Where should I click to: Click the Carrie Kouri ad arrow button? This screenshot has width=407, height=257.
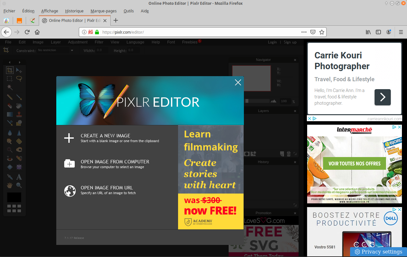tap(383, 97)
